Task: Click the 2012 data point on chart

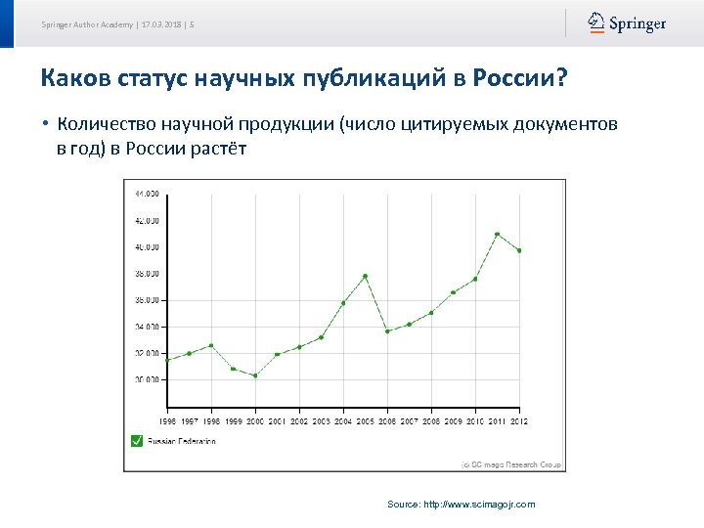Action: coord(519,250)
